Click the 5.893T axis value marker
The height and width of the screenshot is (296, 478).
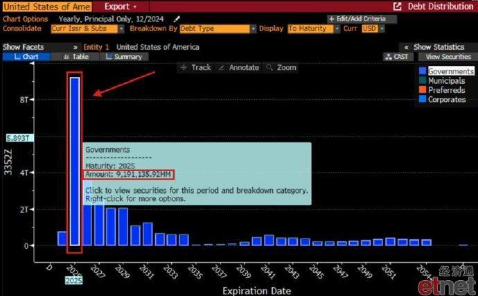click(x=19, y=138)
